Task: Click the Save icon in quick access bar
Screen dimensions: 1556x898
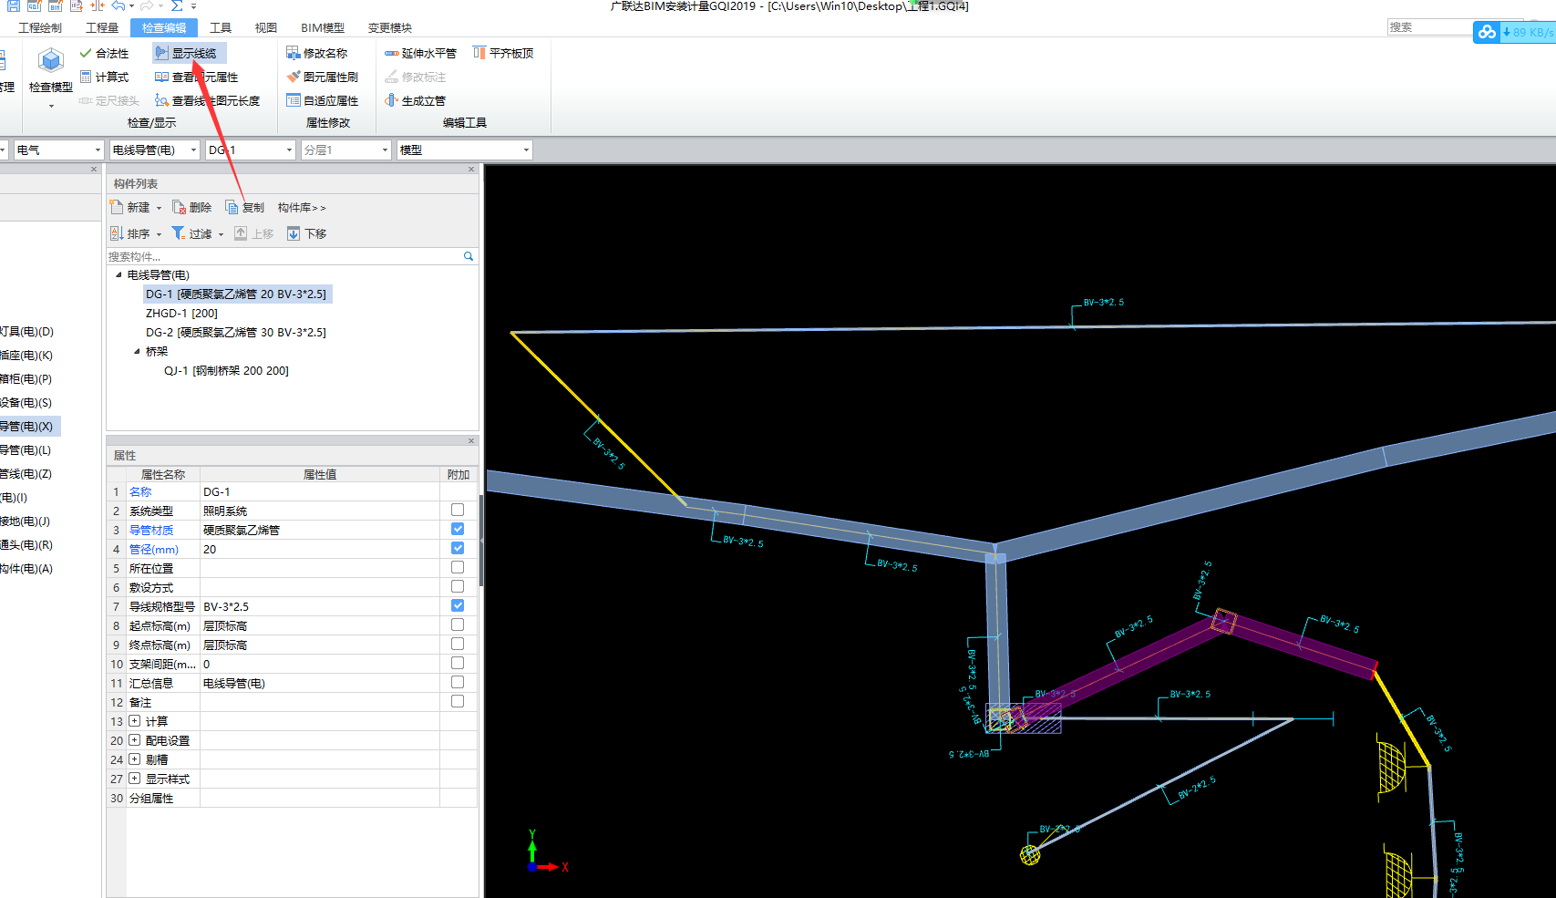Action: (13, 5)
